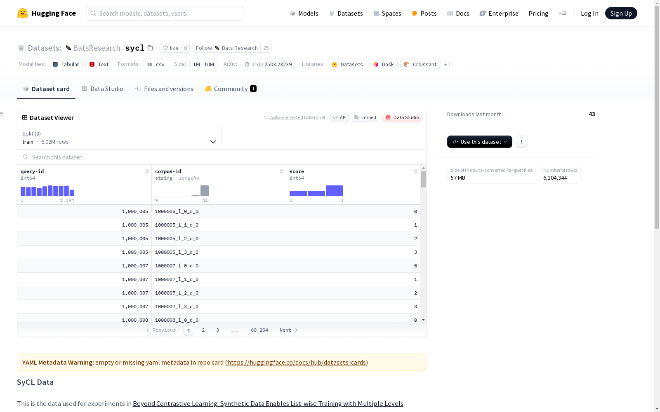
Task: Switch to the Dataset card tab
Action: (x=46, y=89)
